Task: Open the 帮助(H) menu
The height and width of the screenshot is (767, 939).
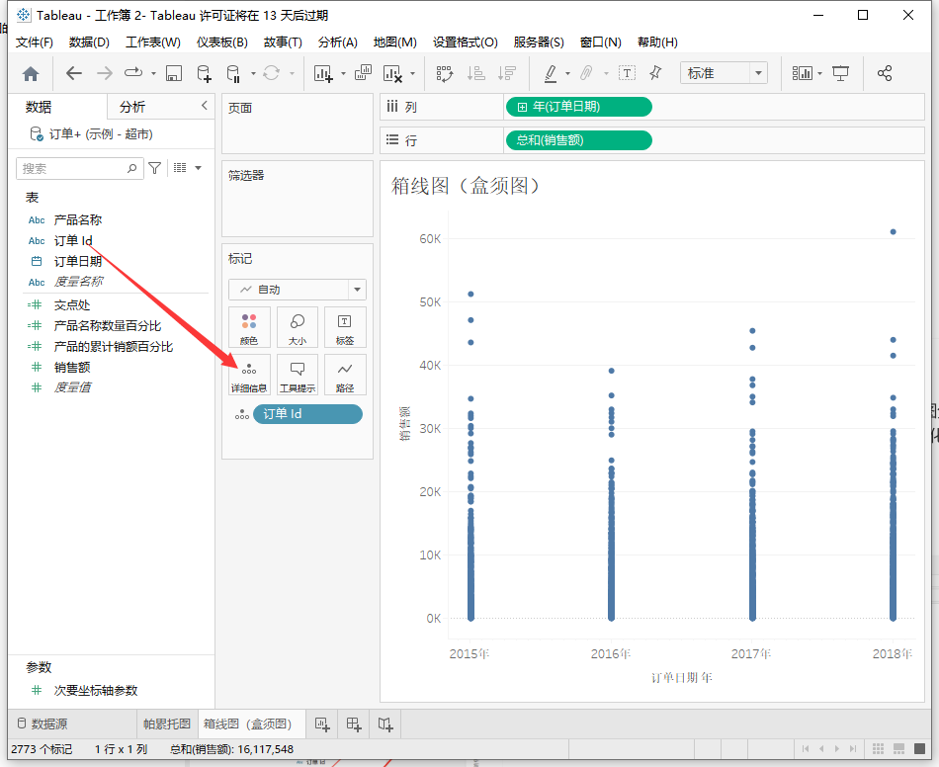Action: click(x=657, y=42)
